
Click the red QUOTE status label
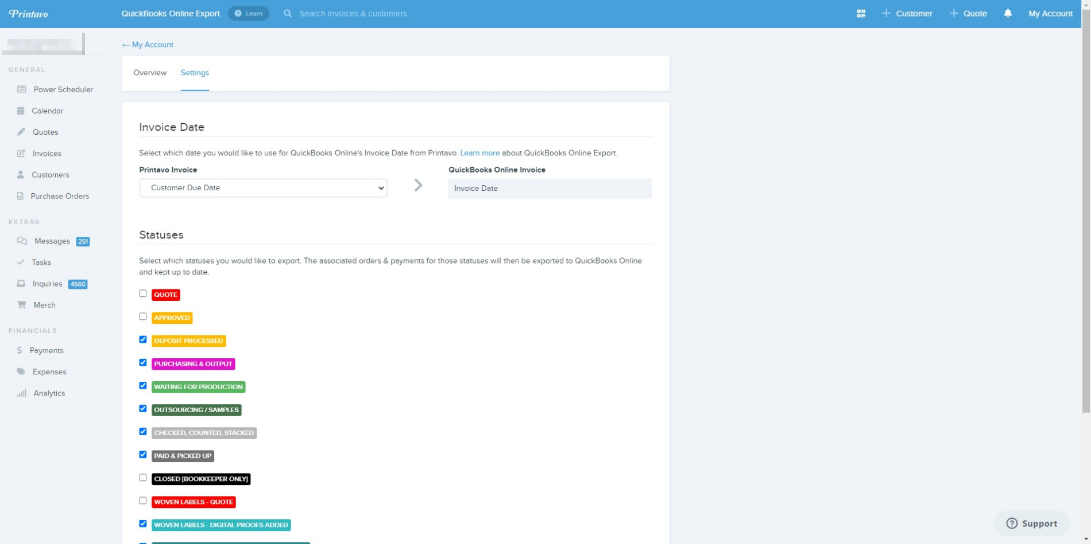pyautogui.click(x=165, y=295)
